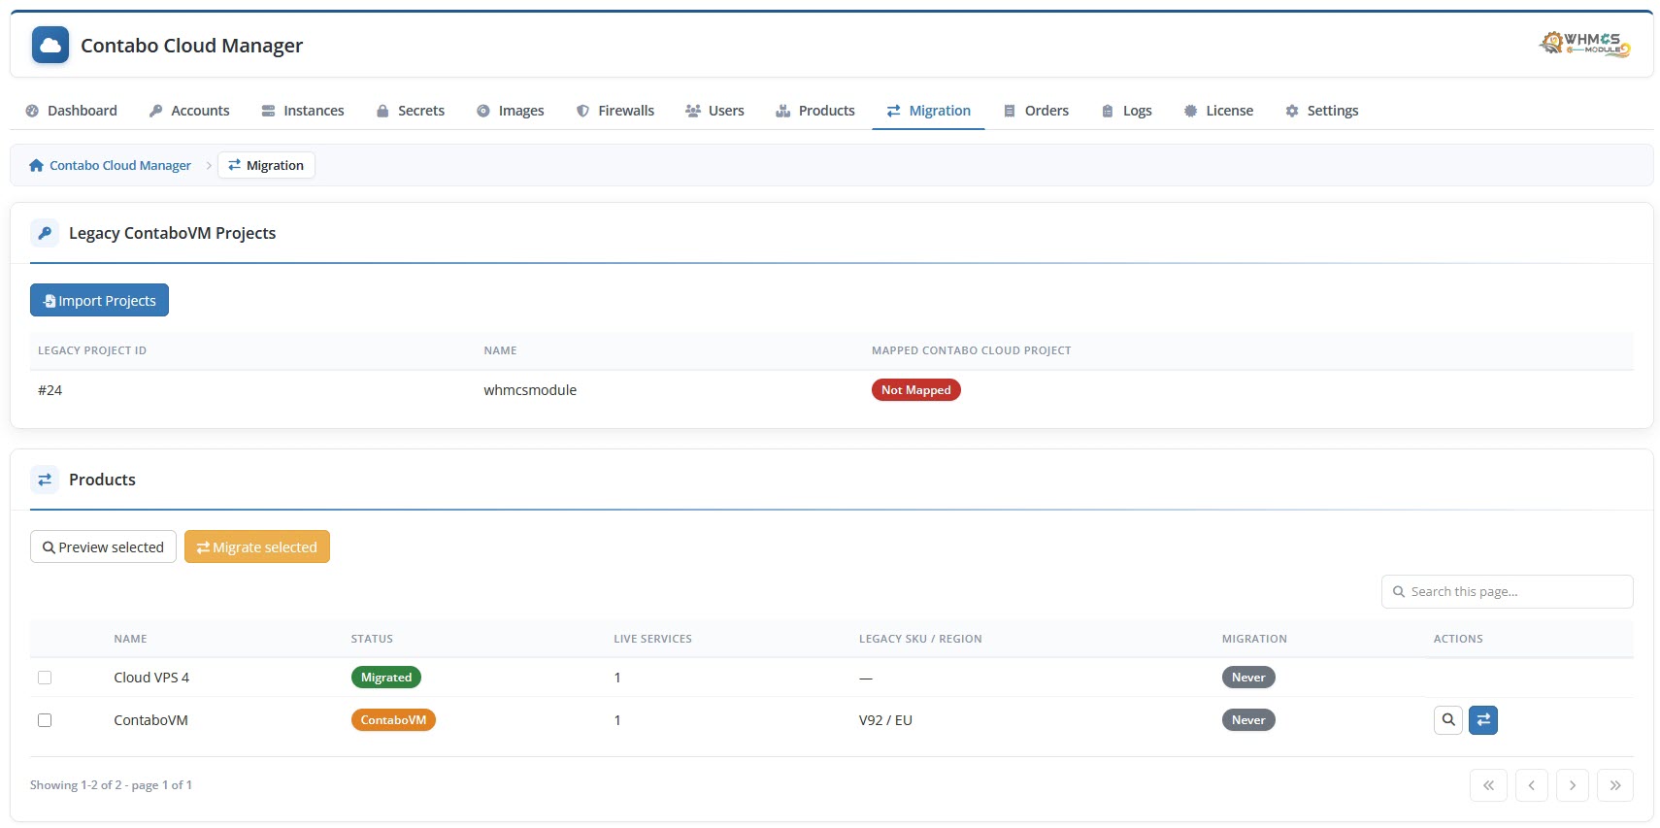
Task: Click the Legacy Project ID column header
Action: [x=92, y=350]
